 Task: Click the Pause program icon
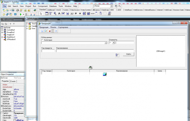click(x=26, y=14)
